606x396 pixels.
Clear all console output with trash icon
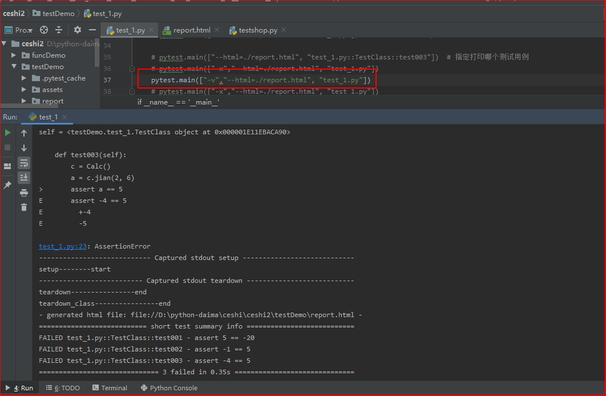(24, 207)
